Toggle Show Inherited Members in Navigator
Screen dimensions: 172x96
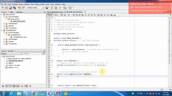point(3,86)
